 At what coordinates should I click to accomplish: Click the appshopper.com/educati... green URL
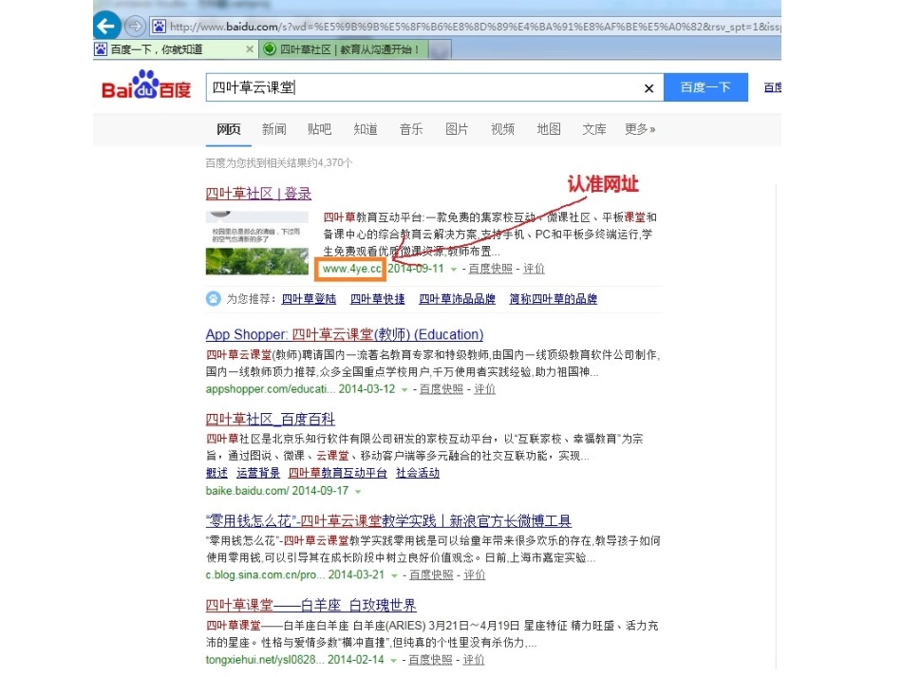click(x=270, y=389)
